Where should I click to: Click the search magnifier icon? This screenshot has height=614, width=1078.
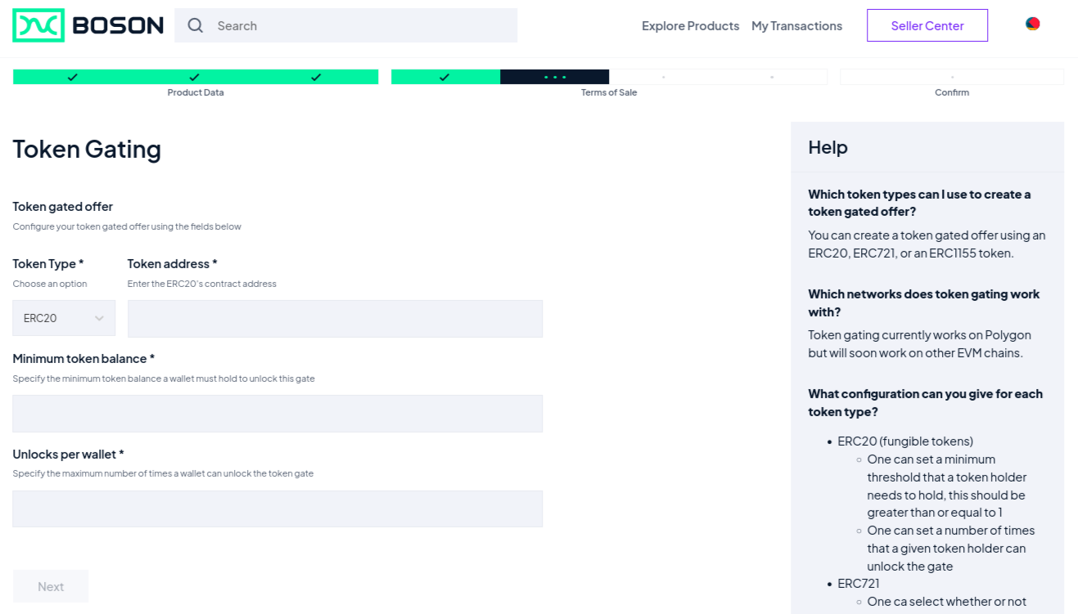[195, 25]
